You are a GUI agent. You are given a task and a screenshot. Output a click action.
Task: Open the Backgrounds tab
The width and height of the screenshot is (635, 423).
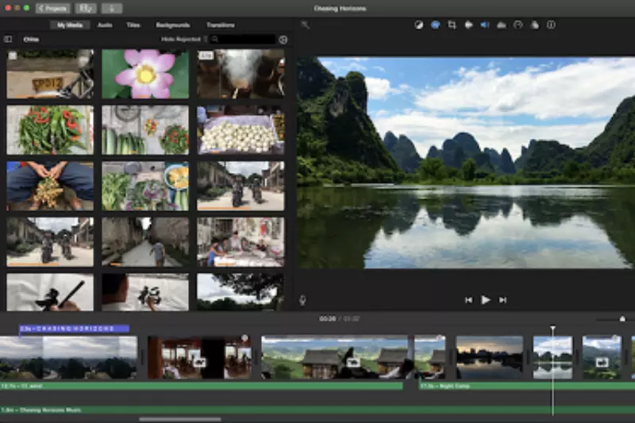(173, 25)
